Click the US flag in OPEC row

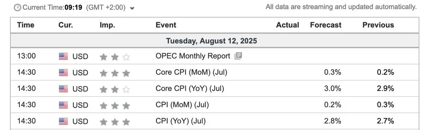[x=63, y=56]
